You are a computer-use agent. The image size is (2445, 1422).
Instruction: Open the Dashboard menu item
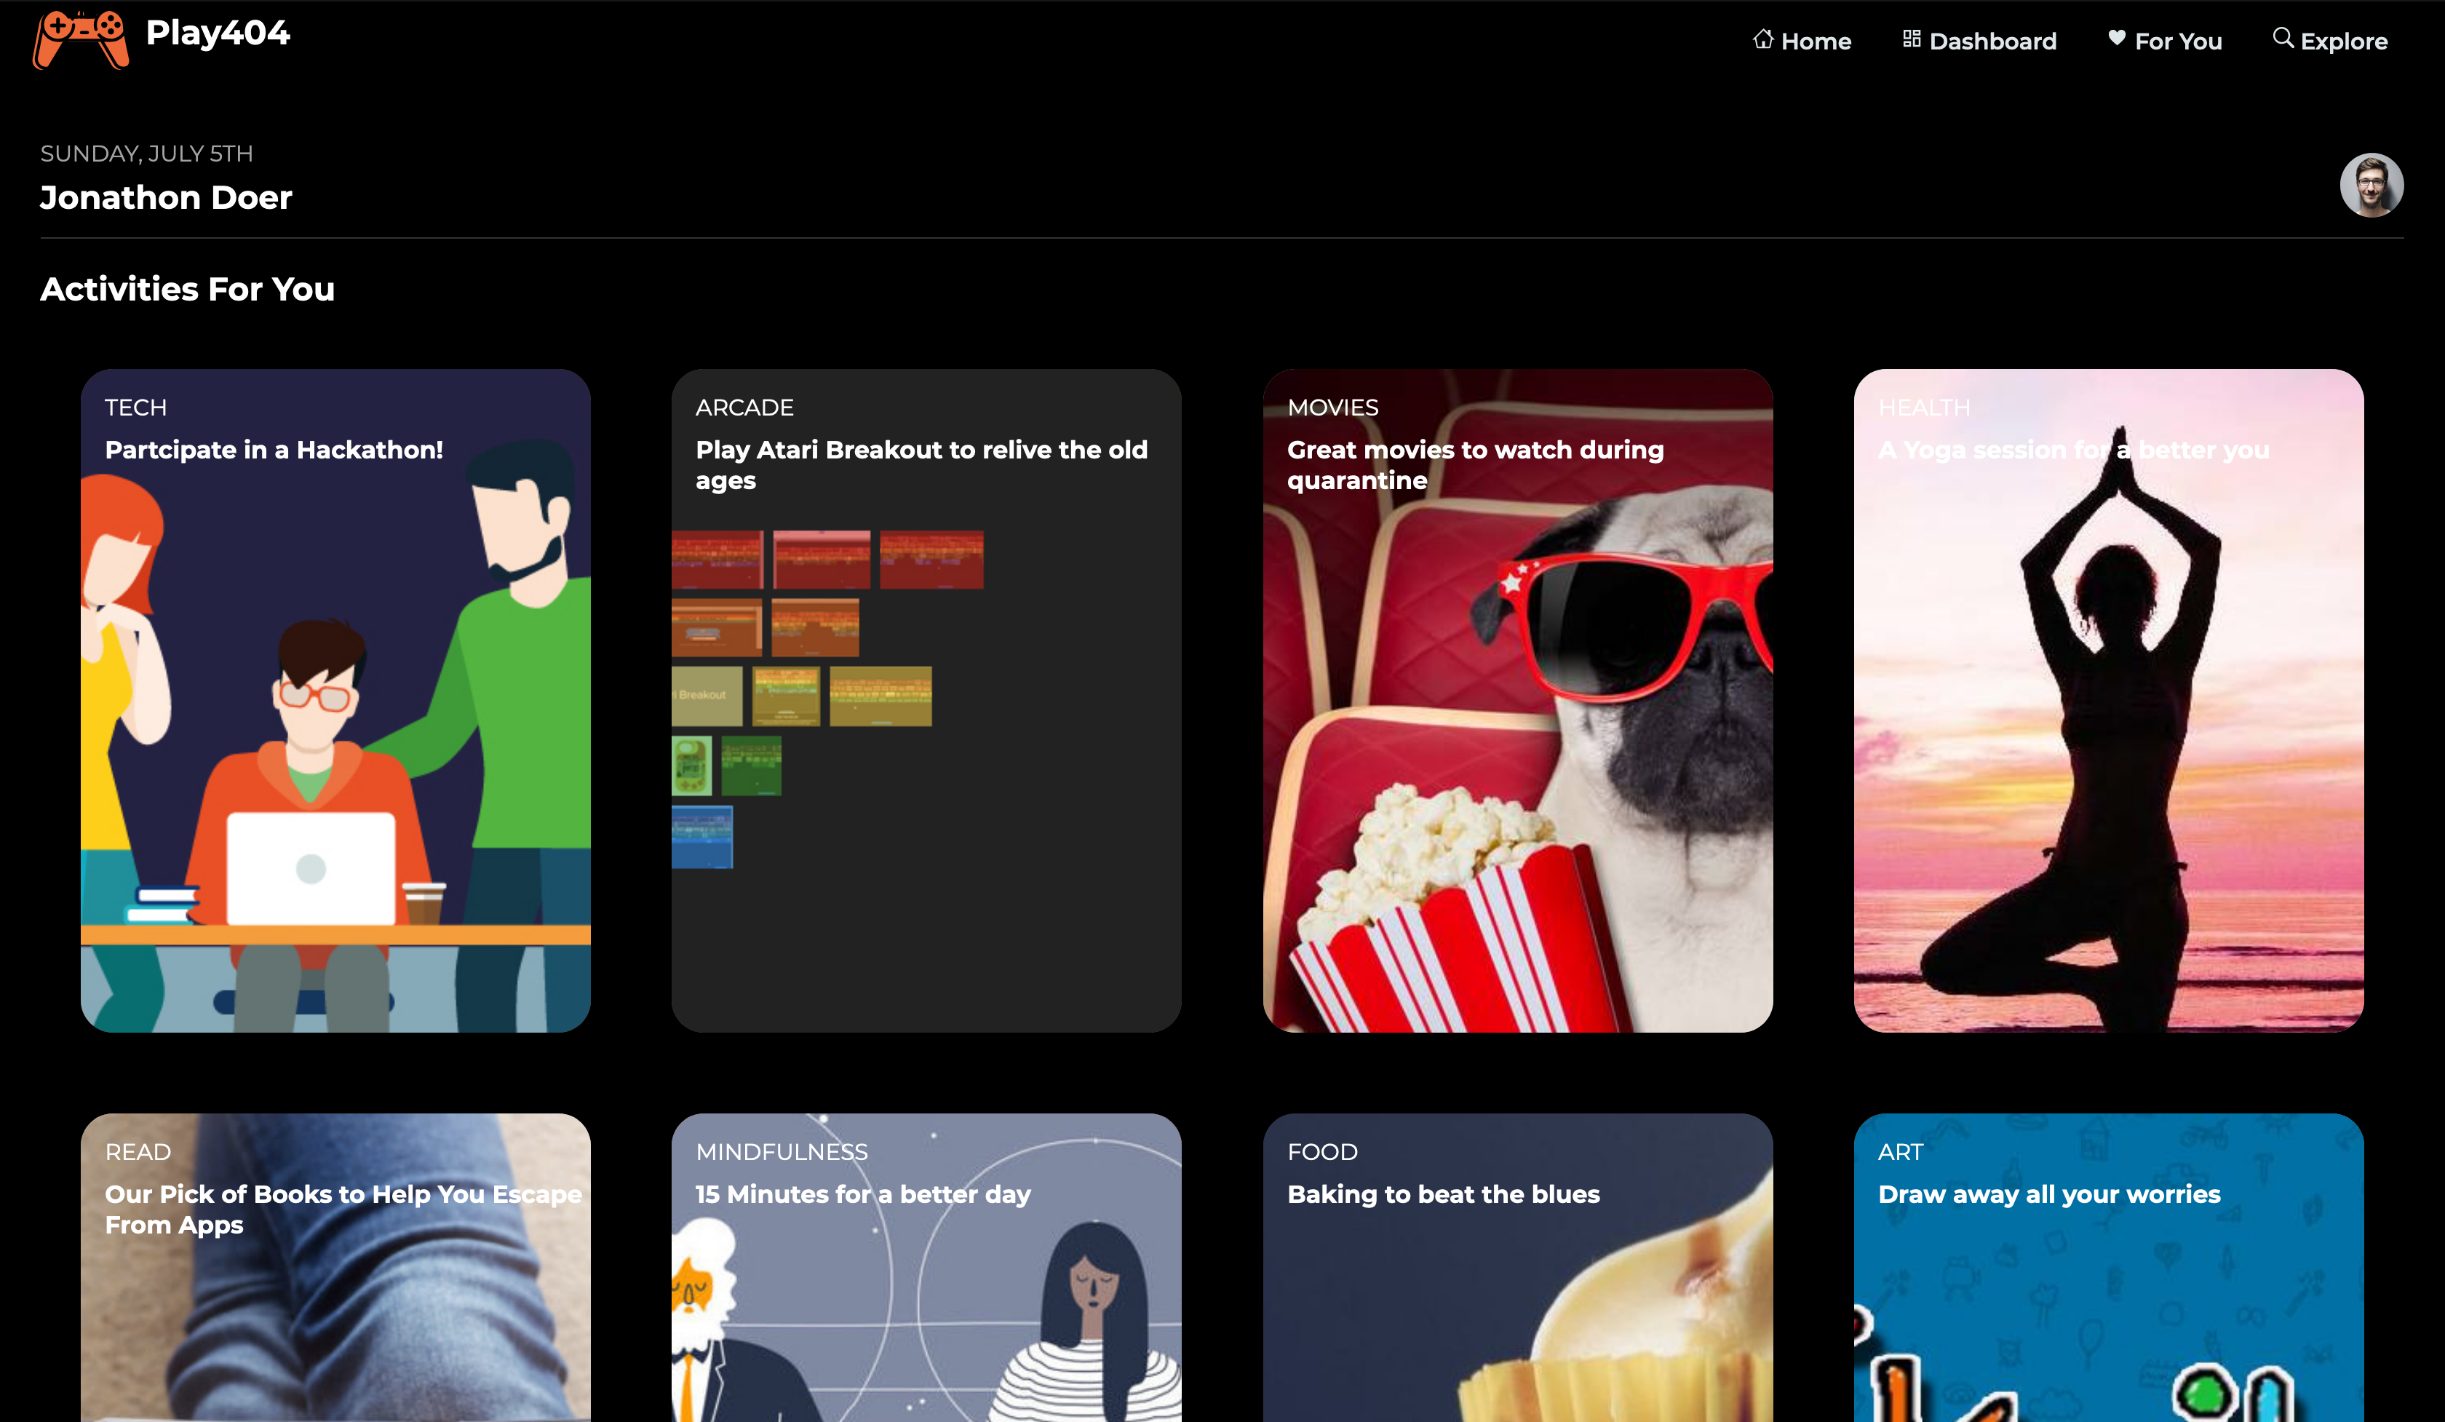(x=1992, y=41)
